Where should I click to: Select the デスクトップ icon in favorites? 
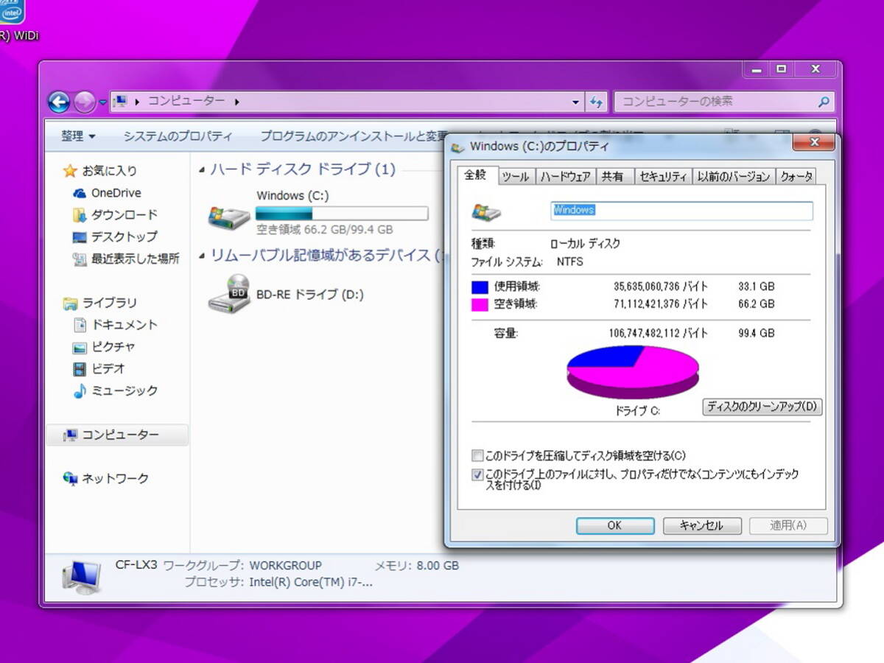click(x=80, y=237)
